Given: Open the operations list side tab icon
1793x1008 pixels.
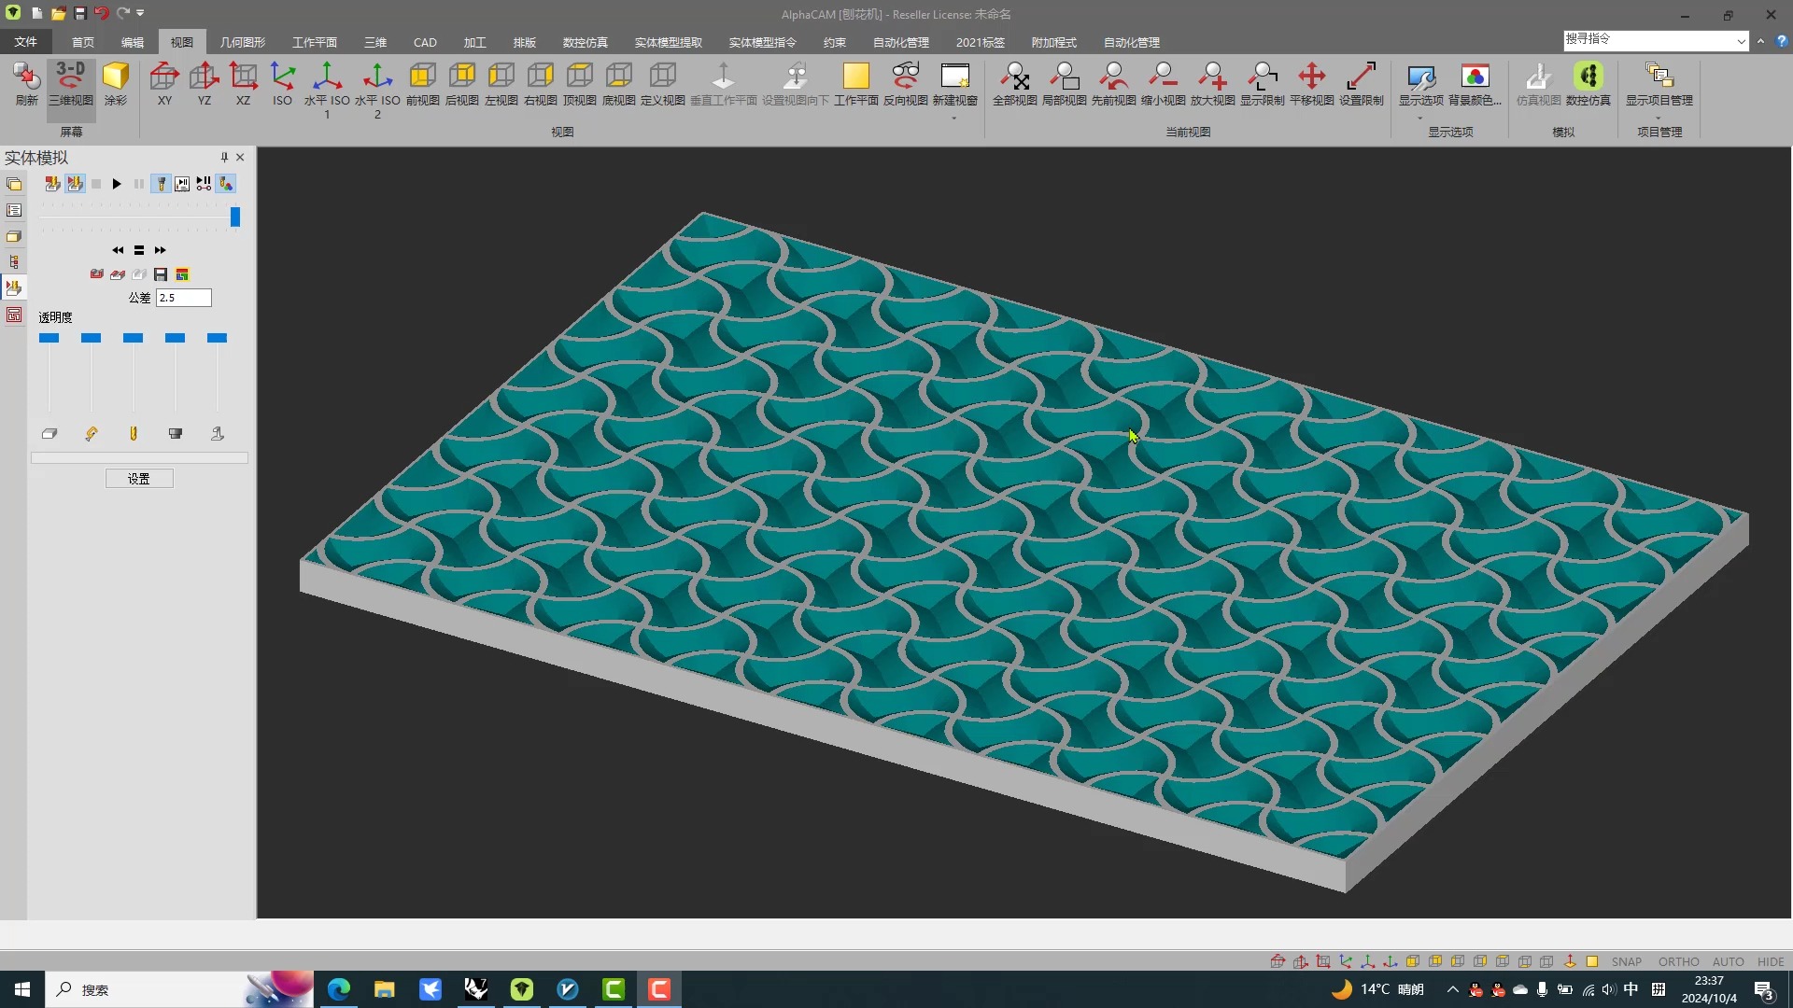Looking at the screenshot, I should coord(14,210).
